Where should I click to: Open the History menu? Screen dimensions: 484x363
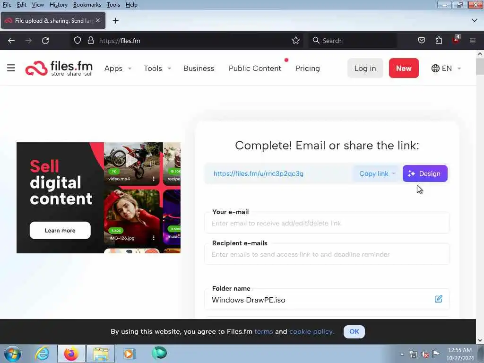[58, 5]
